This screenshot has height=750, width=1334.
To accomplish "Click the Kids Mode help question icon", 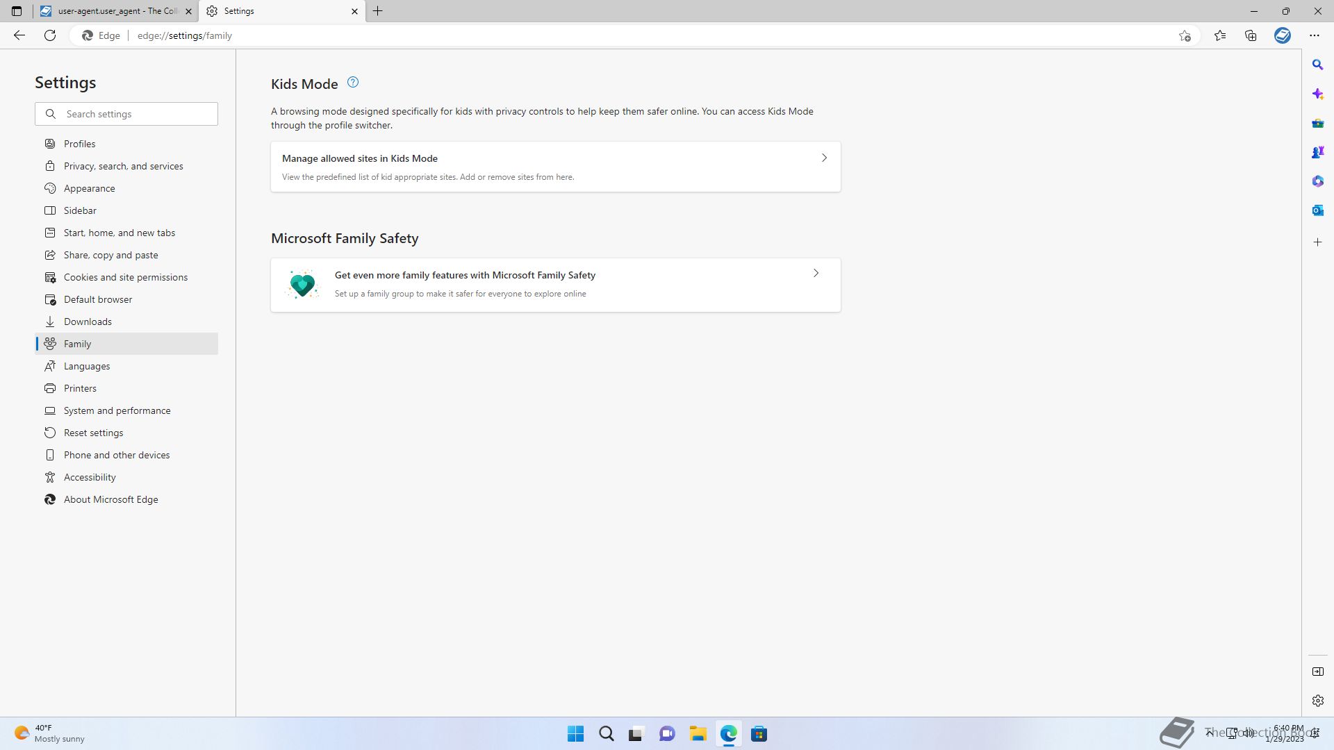I will (x=353, y=83).
